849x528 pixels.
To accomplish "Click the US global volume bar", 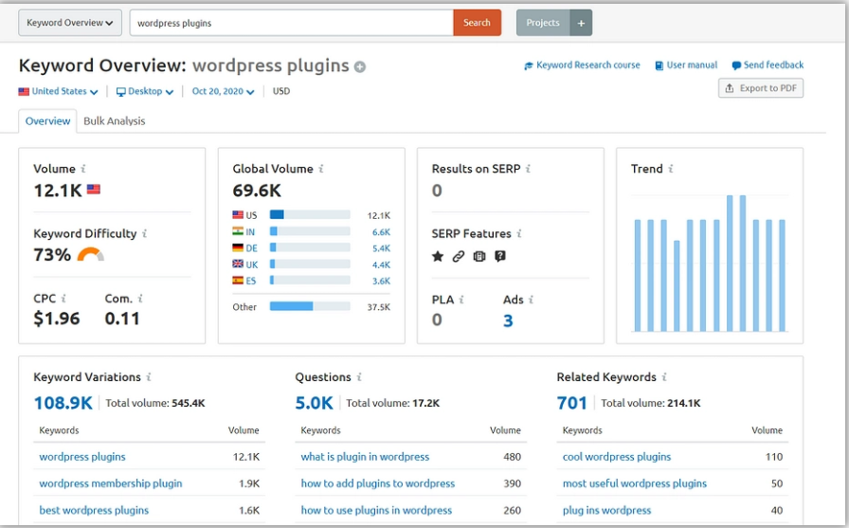I will pyautogui.click(x=310, y=215).
